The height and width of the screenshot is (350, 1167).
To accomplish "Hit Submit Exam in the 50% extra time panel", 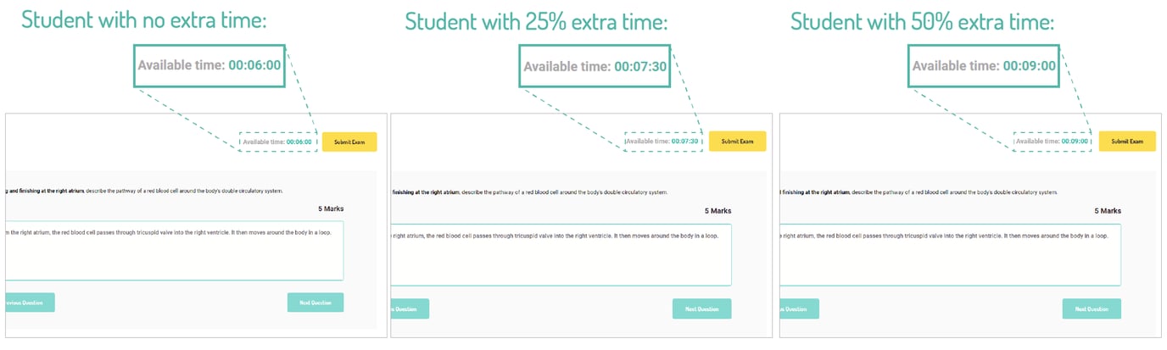I will 1127,142.
